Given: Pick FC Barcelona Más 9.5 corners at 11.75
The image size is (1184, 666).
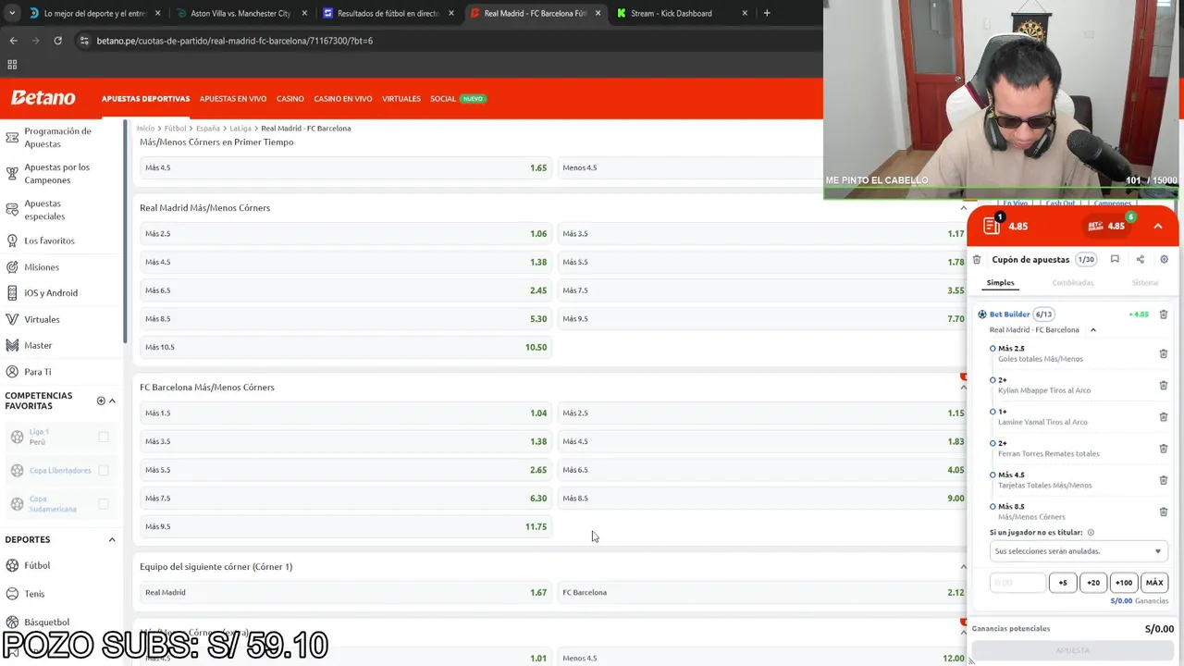Looking at the screenshot, I should point(346,526).
